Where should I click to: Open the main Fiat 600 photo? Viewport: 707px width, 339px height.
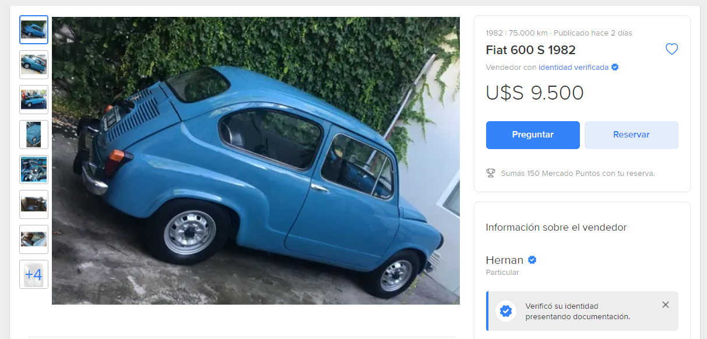(x=256, y=161)
